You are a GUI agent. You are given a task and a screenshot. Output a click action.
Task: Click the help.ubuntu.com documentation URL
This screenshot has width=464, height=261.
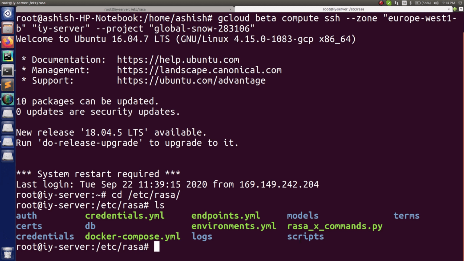(x=178, y=60)
